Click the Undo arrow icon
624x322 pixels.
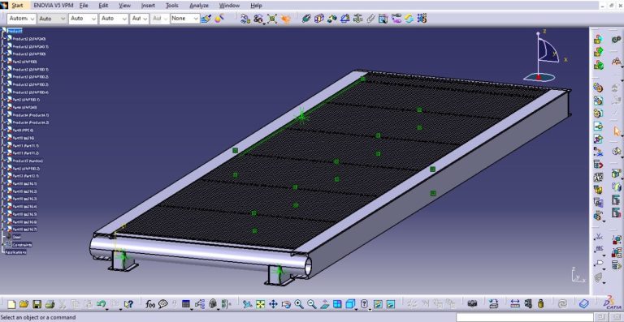coord(101,304)
